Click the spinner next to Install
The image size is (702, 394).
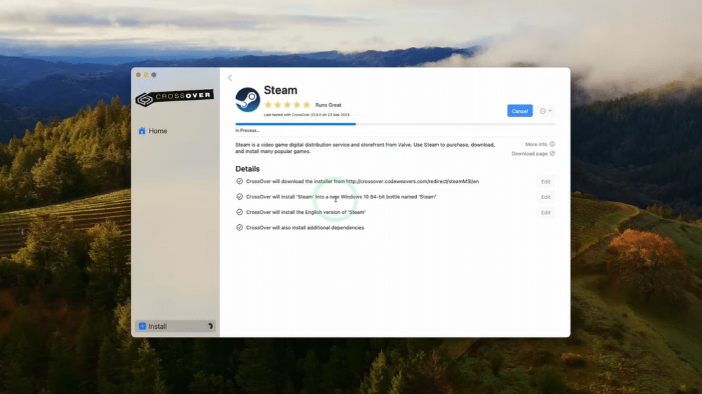pos(210,326)
